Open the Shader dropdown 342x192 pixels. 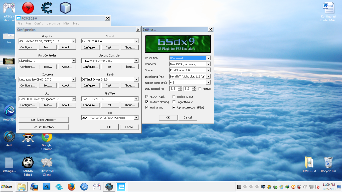[208, 70]
